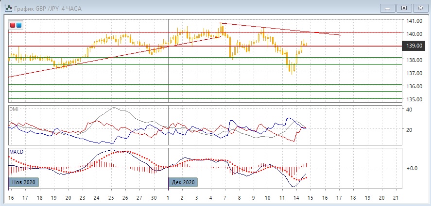
Task: Maximize the GBP/JPY chart window
Action: [403, 7]
